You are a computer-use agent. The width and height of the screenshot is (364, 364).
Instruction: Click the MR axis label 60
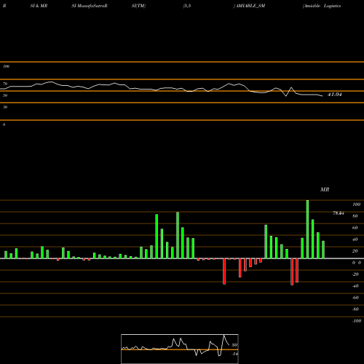355,228
